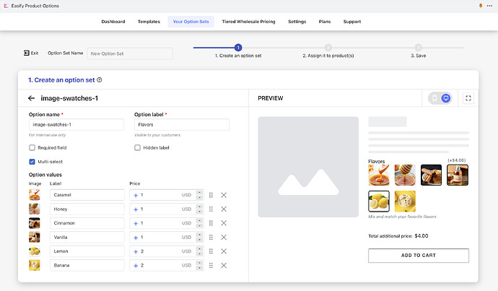Select Your Option Sets tab
The width and height of the screenshot is (498, 291).
coord(191,22)
